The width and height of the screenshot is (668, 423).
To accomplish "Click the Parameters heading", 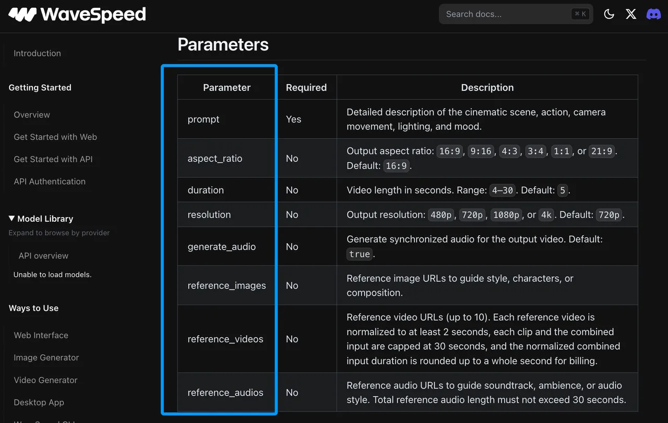I will tap(223, 45).
